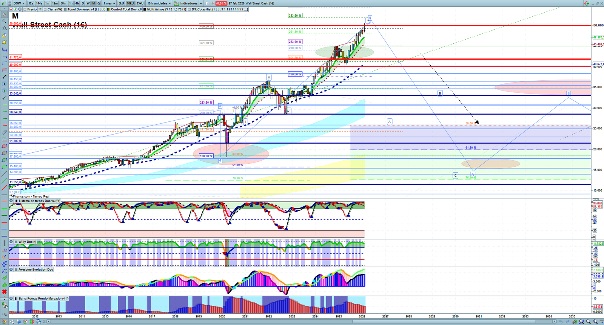
Task: Select the 4h timeframe tab
Action: (77, 3)
